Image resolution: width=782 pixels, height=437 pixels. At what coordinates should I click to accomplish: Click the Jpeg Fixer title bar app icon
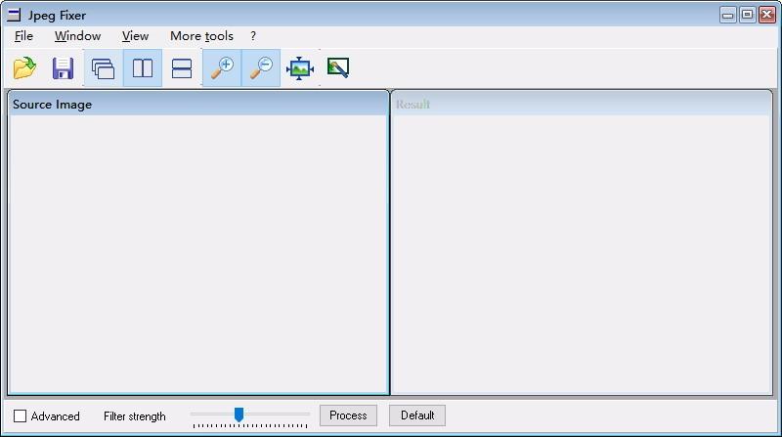click(14, 15)
